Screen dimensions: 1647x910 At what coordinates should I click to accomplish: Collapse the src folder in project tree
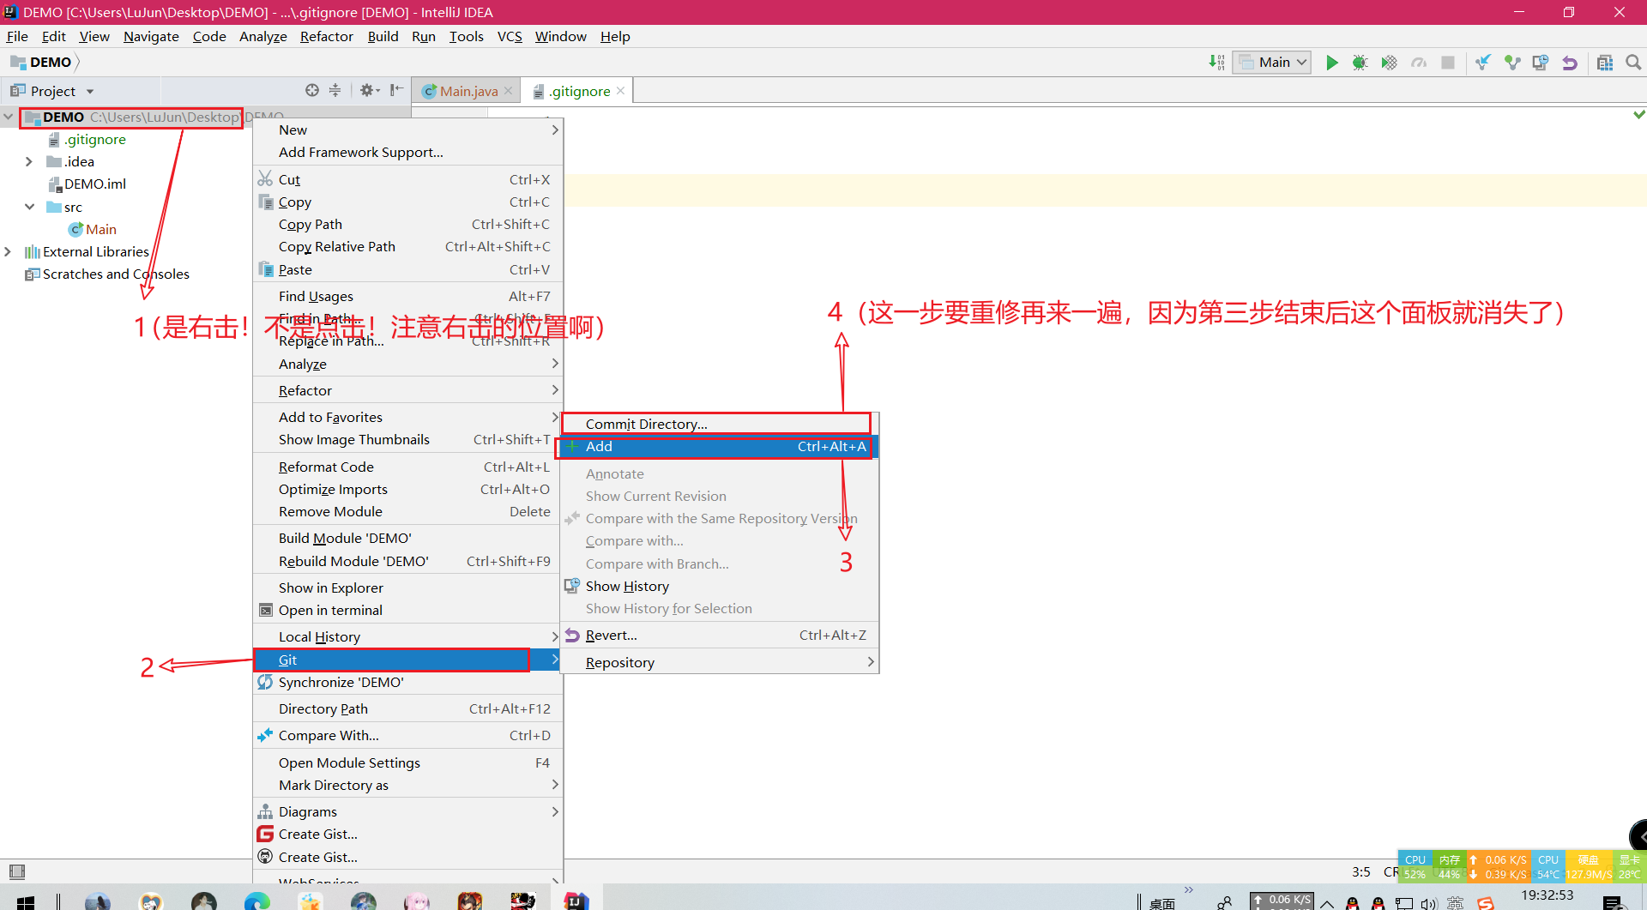28,207
